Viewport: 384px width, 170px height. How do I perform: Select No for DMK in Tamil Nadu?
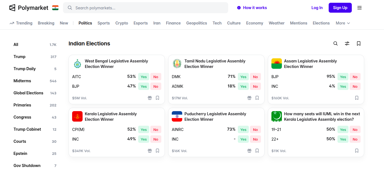click(255, 77)
